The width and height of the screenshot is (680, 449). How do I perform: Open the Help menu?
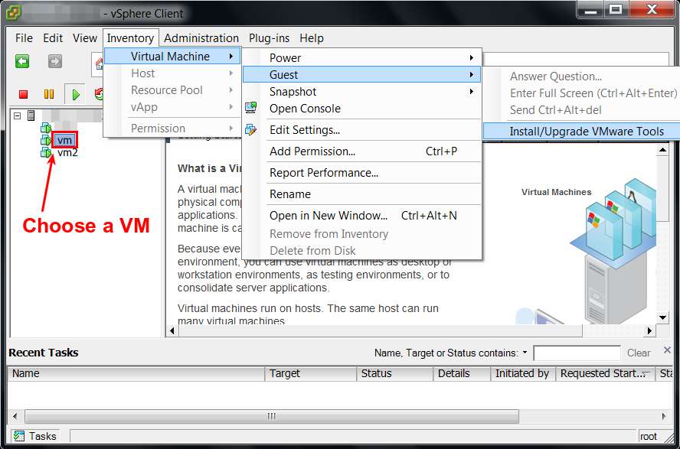[312, 38]
